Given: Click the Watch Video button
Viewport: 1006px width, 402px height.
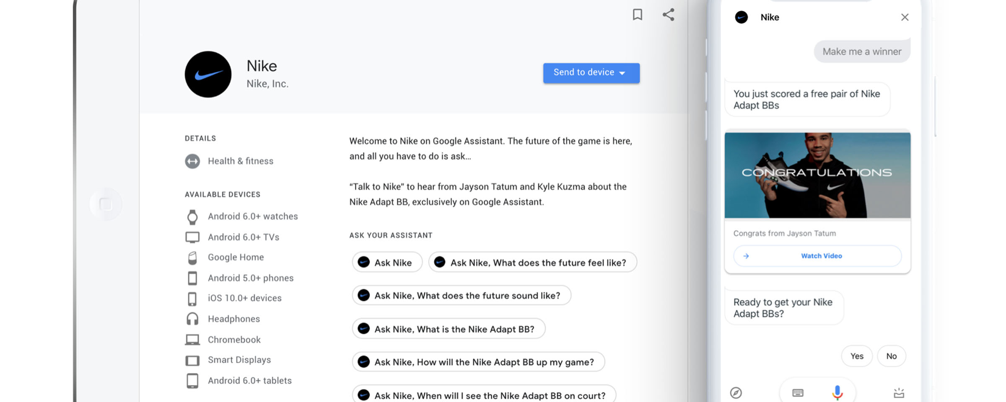Looking at the screenshot, I should coord(817,256).
